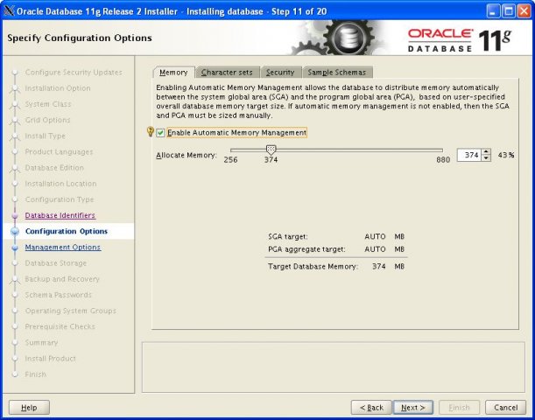535x420 pixels.
Task: Close the Oracle installer window
Action: tap(524, 11)
